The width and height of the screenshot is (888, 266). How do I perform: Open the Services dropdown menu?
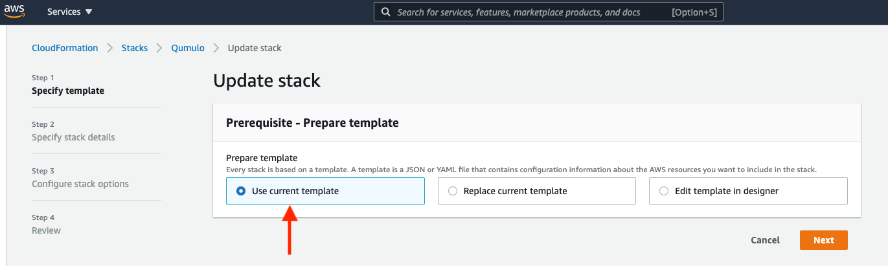click(70, 12)
